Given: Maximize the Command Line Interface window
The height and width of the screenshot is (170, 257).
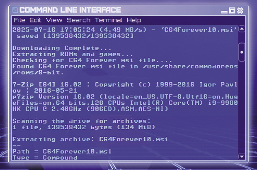Looking at the screenshot, I should click(232, 10).
